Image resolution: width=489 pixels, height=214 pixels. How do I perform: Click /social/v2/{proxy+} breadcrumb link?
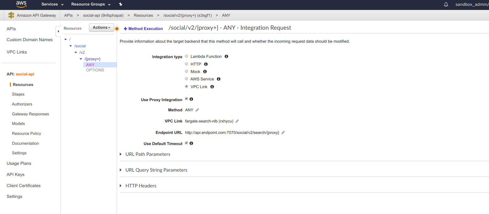coord(187,15)
